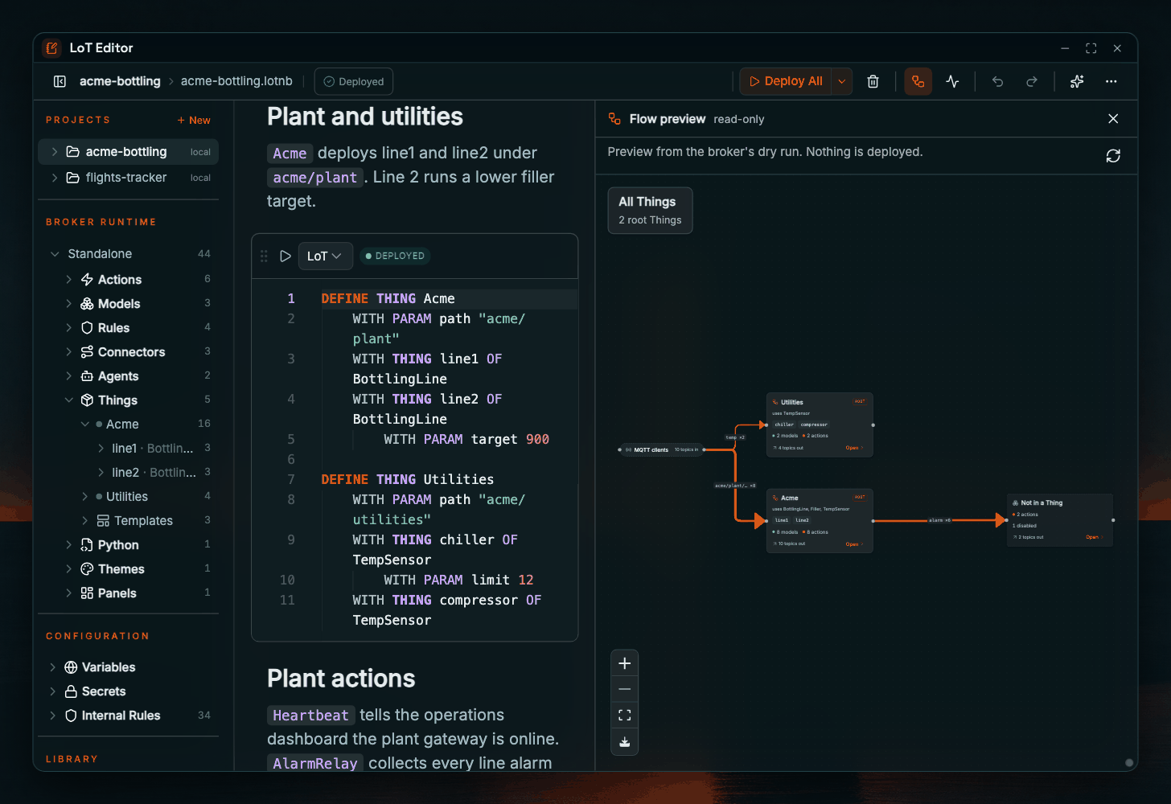The image size is (1171, 804).
Task: Click the acme-bottling breadcrumb
Action: point(120,81)
